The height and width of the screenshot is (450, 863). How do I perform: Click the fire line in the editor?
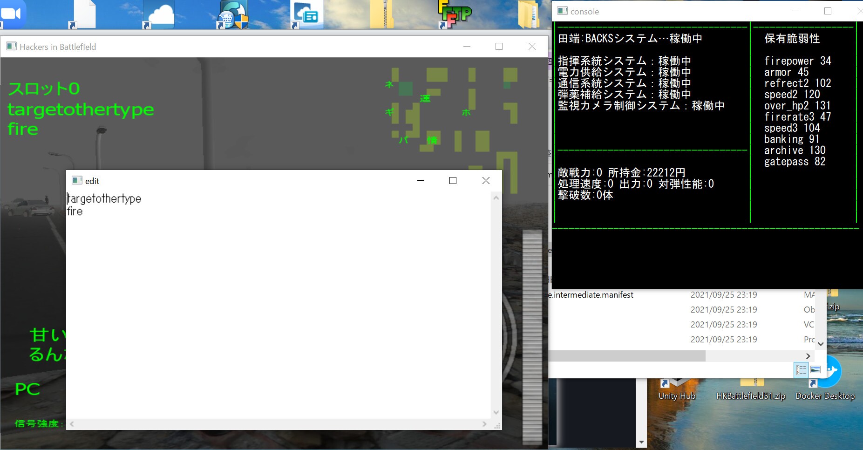(x=75, y=211)
